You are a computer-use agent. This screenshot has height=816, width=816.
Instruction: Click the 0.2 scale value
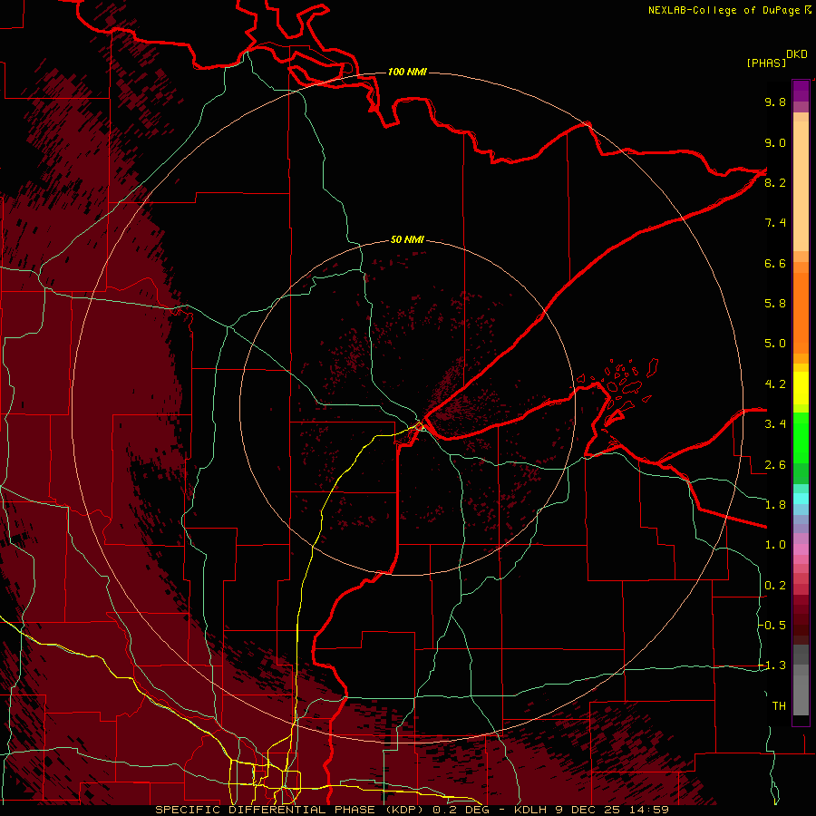click(775, 586)
